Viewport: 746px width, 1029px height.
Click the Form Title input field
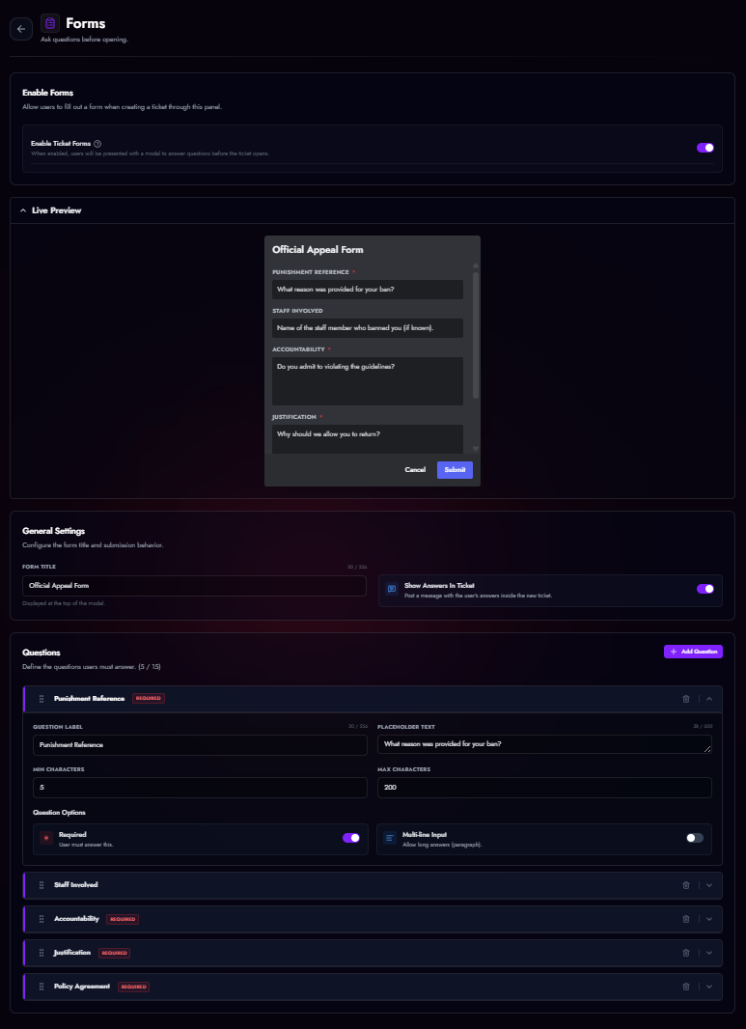(x=194, y=586)
